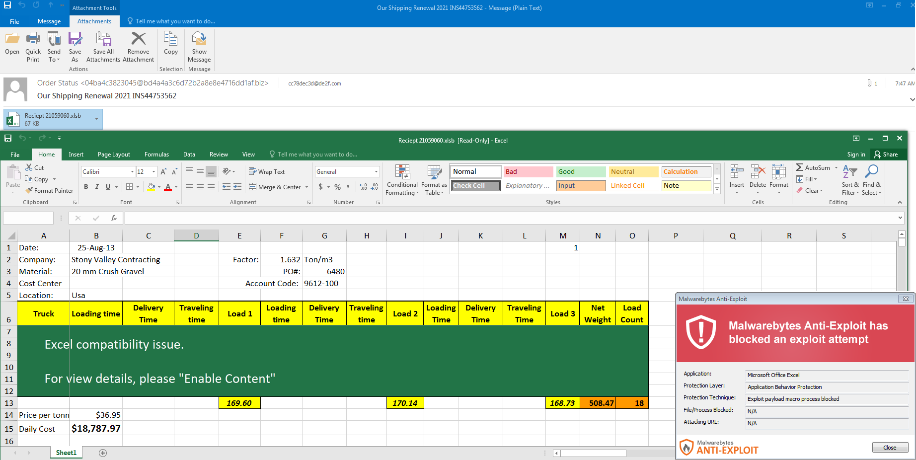Click center align text icon
Viewport: 916px width, 460px height.
[x=200, y=187]
